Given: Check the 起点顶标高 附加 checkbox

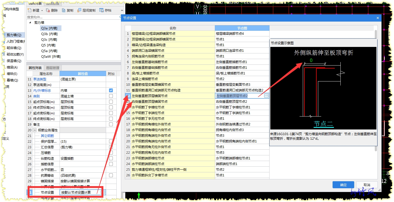Looking at the screenshot, I should click(111, 102).
